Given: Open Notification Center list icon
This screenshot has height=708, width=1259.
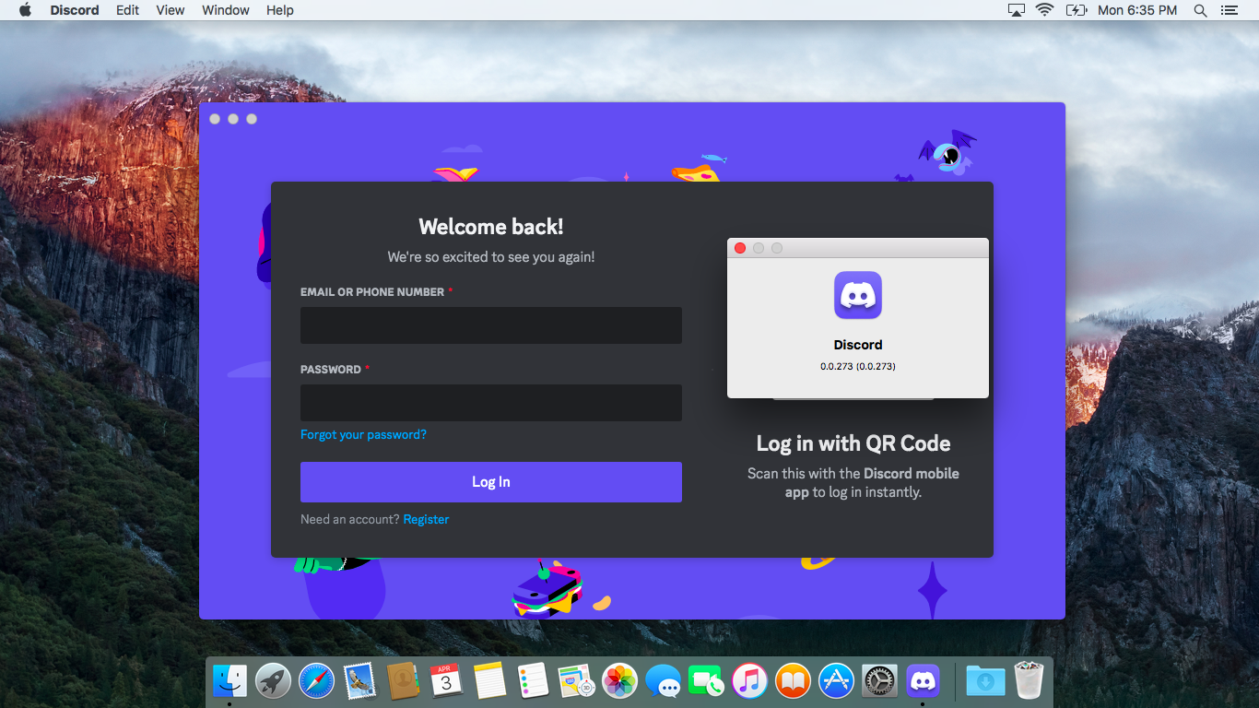Looking at the screenshot, I should [x=1229, y=10].
